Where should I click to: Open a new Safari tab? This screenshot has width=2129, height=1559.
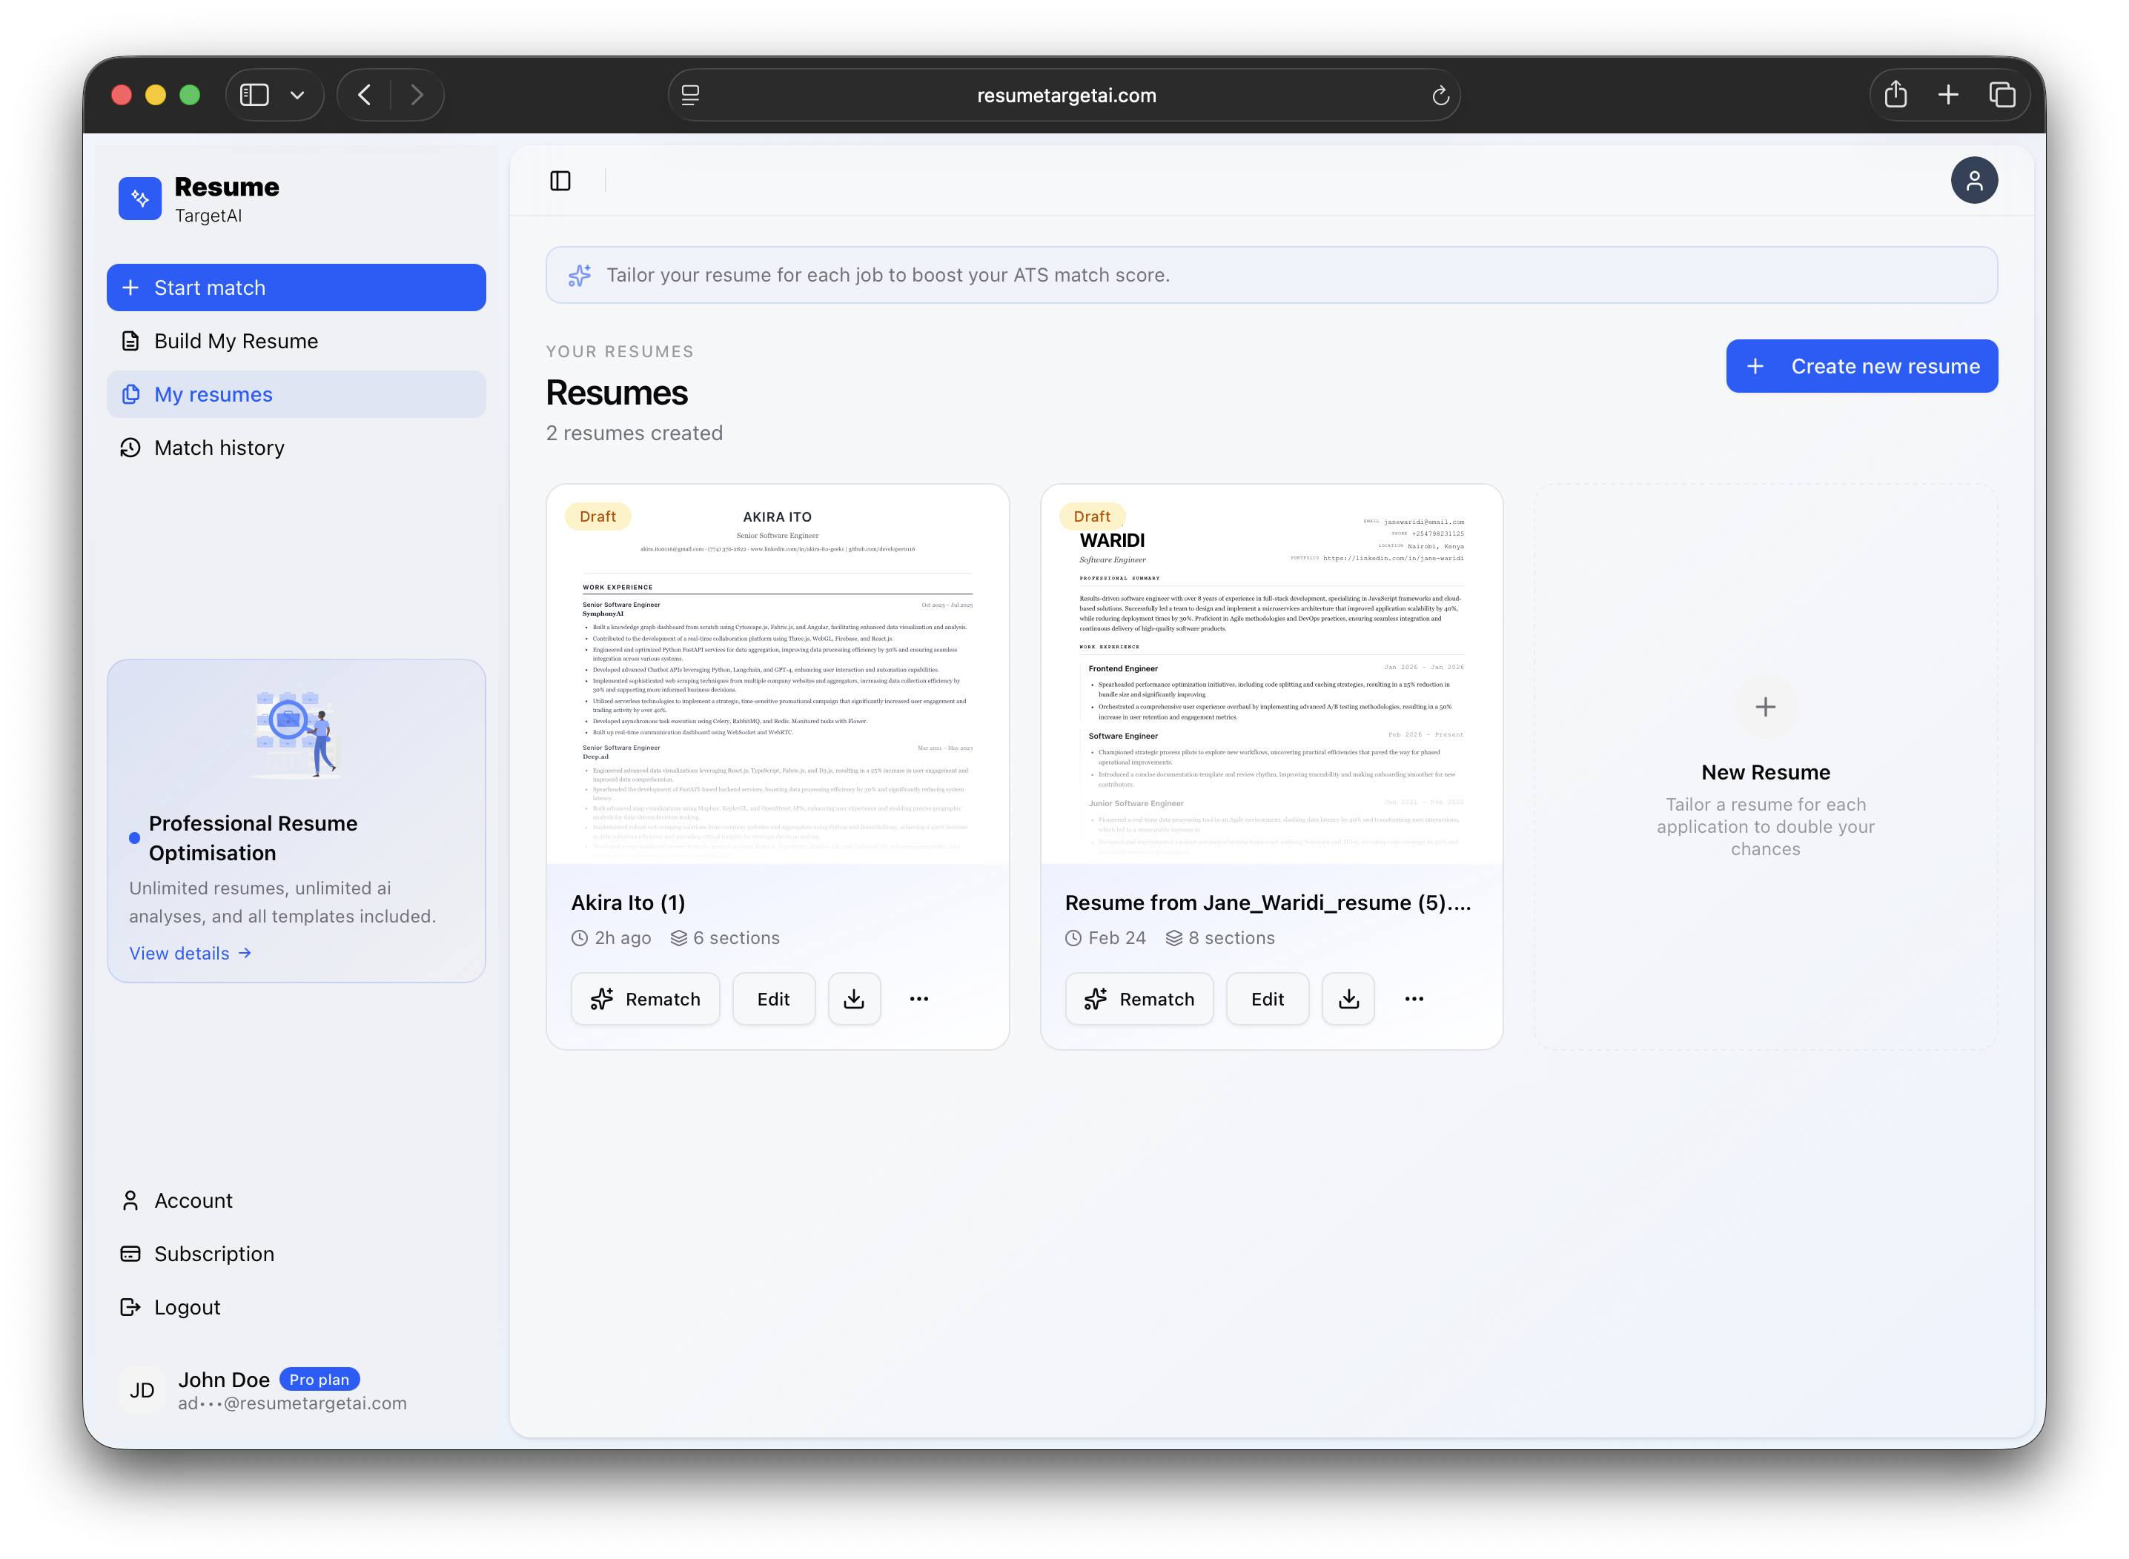pos(1947,96)
